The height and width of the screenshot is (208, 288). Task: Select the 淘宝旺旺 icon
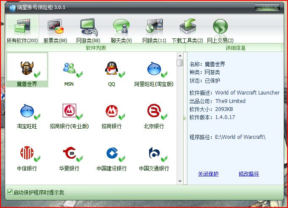[x=27, y=111]
